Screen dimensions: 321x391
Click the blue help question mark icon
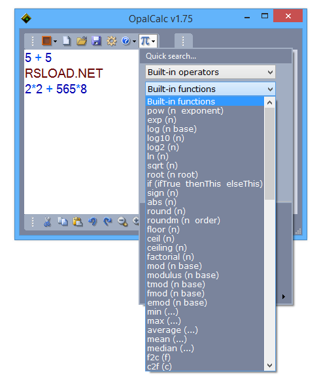pos(126,40)
